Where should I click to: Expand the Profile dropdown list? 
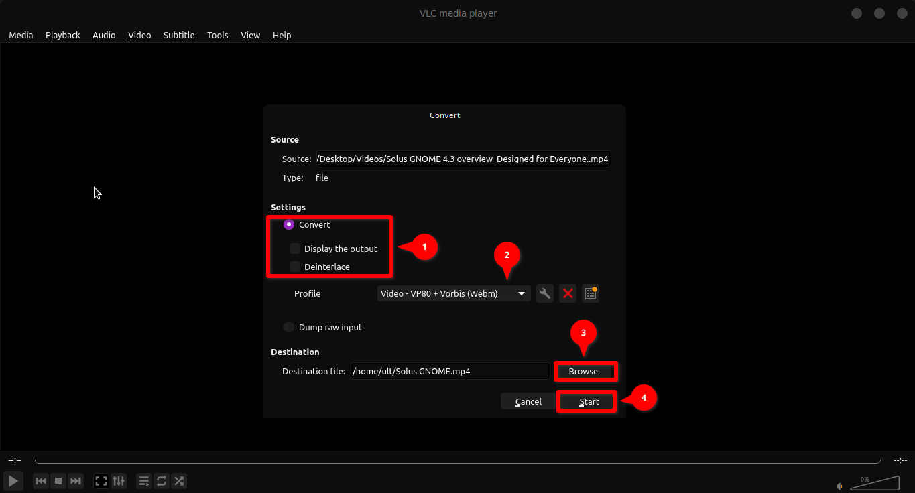pyautogui.click(x=454, y=293)
